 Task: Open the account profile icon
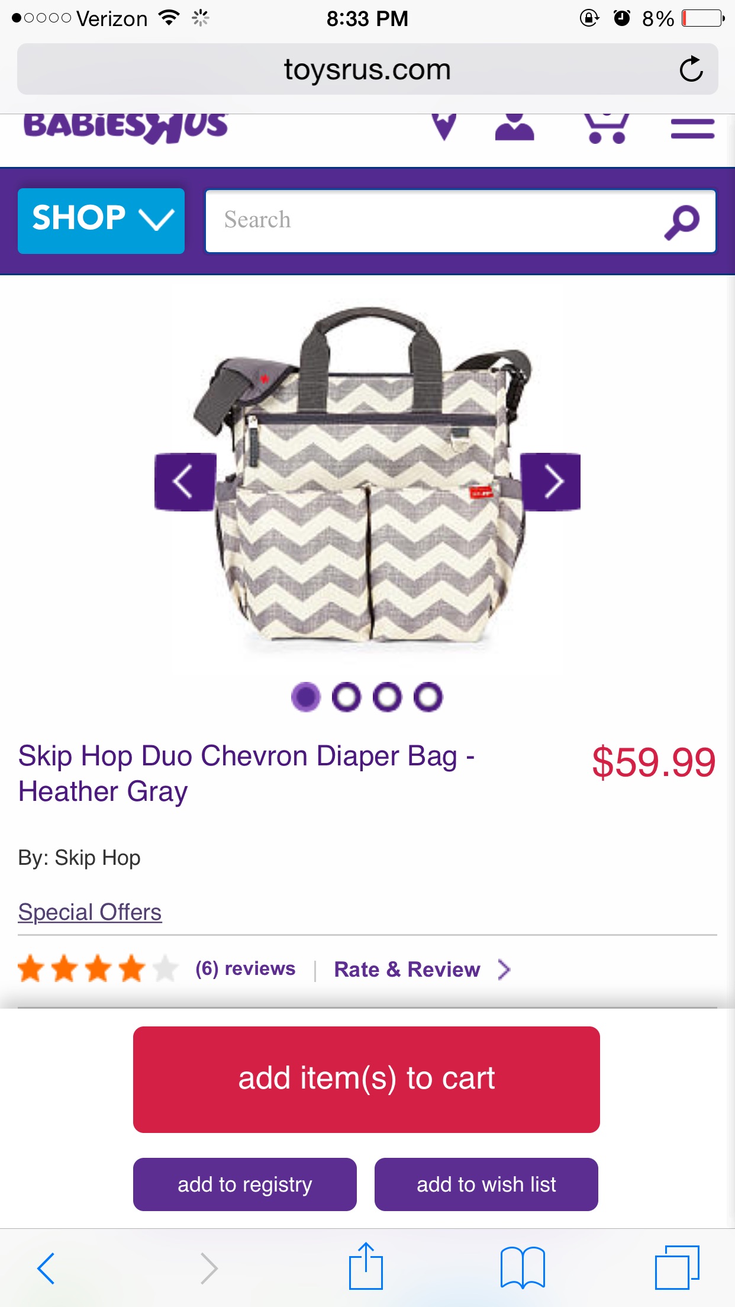[x=514, y=126]
